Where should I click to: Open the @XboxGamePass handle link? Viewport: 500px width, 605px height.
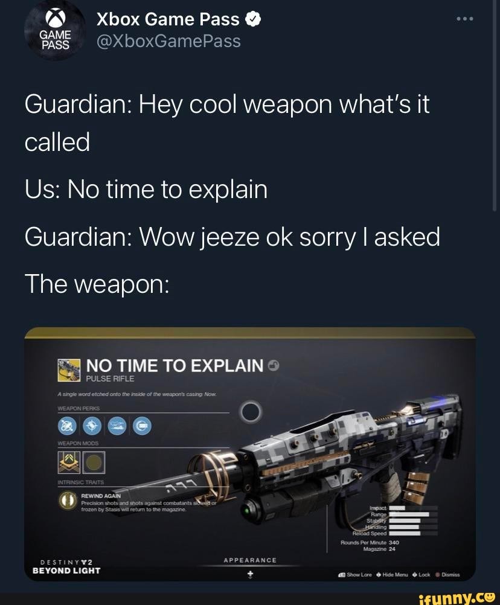click(x=168, y=41)
